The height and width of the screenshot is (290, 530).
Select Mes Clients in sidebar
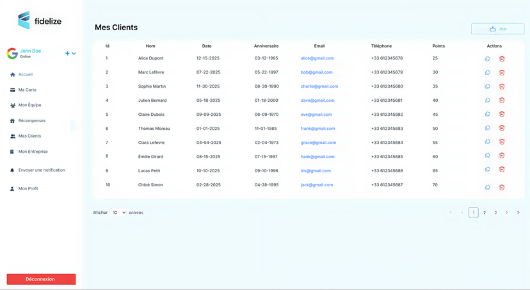[26, 136]
